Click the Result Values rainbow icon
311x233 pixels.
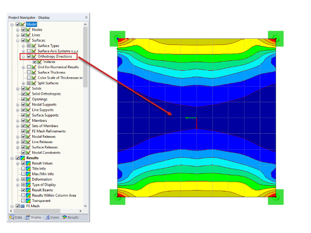coord(28,164)
